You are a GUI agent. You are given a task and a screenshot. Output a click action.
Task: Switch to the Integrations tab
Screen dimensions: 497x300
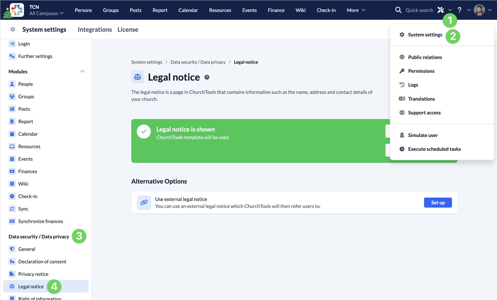coord(95,29)
